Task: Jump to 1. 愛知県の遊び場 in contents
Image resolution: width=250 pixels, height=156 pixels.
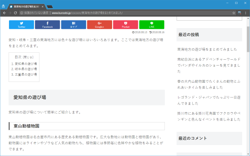Action: click(x=26, y=64)
